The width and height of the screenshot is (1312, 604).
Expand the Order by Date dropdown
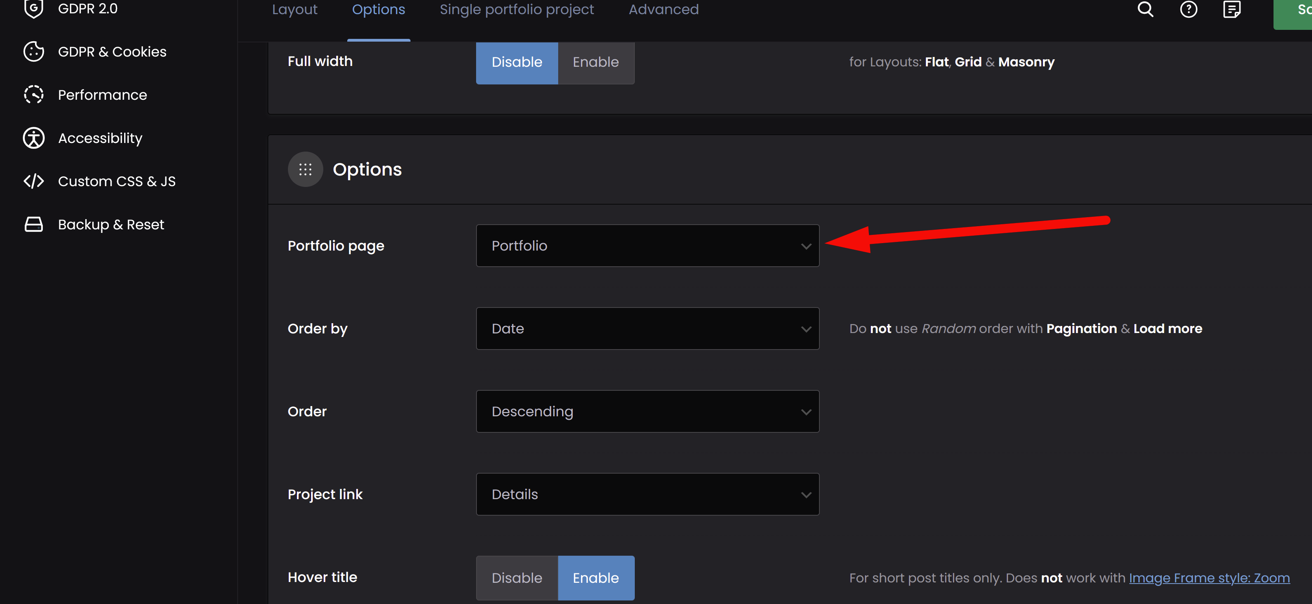(x=647, y=328)
